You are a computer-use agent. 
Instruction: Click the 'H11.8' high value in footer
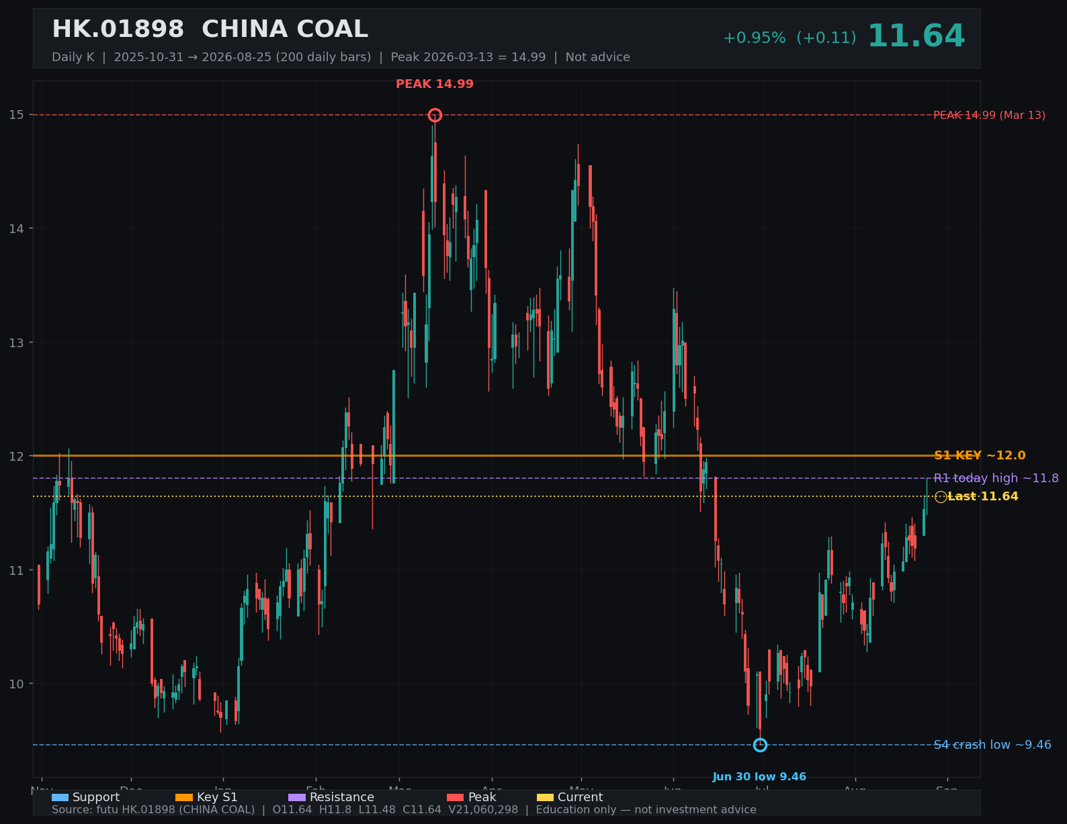pyautogui.click(x=335, y=810)
